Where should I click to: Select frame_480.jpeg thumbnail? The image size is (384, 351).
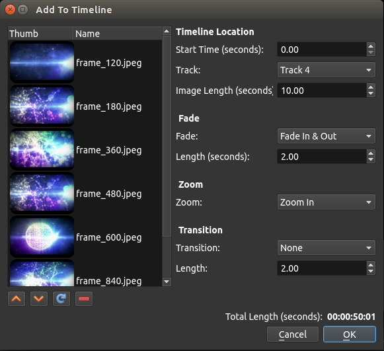click(x=42, y=193)
